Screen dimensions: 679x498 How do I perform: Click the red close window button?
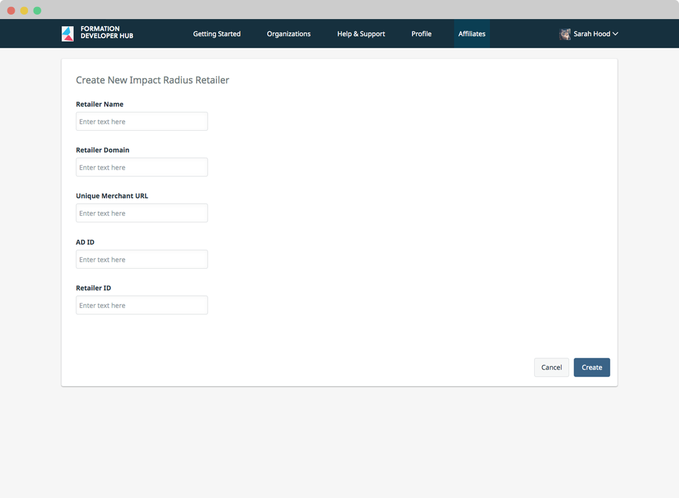[11, 10]
